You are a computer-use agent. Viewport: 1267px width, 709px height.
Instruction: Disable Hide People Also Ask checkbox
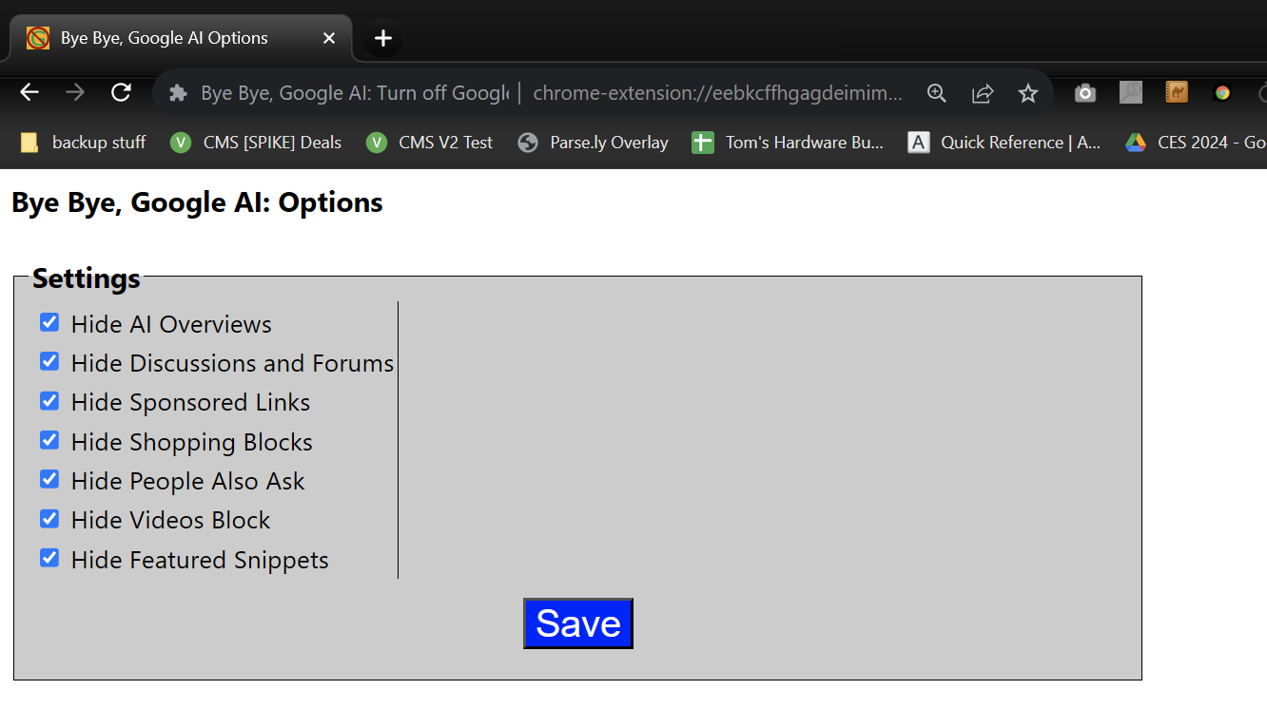tap(49, 479)
